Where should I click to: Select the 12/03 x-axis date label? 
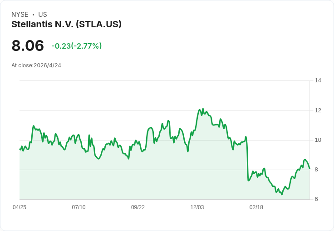(x=197, y=207)
